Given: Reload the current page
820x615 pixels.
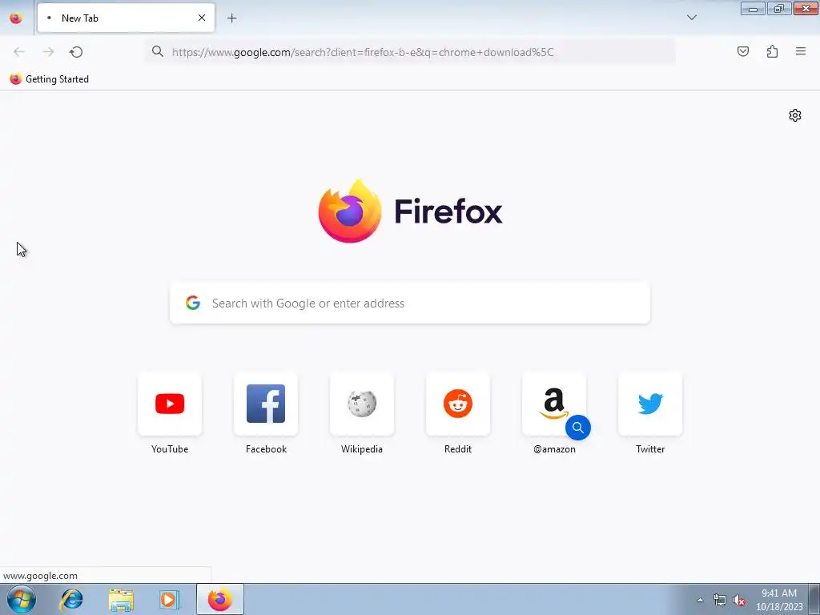Looking at the screenshot, I should point(76,52).
